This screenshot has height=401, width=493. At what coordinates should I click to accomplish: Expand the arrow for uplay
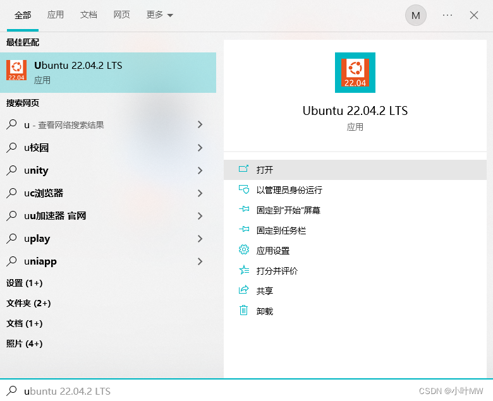(x=200, y=239)
